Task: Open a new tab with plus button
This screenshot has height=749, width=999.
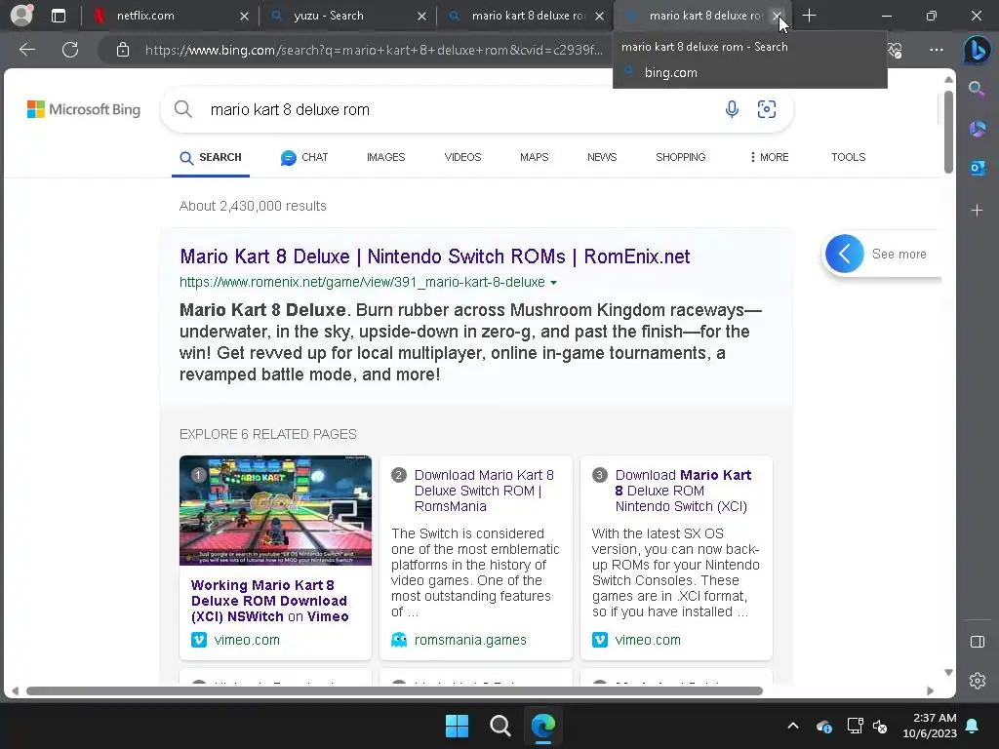Action: click(x=809, y=16)
